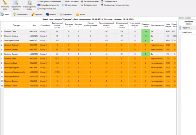Open the Параметры tab
This screenshot has width=196, height=135.
[66, 14]
